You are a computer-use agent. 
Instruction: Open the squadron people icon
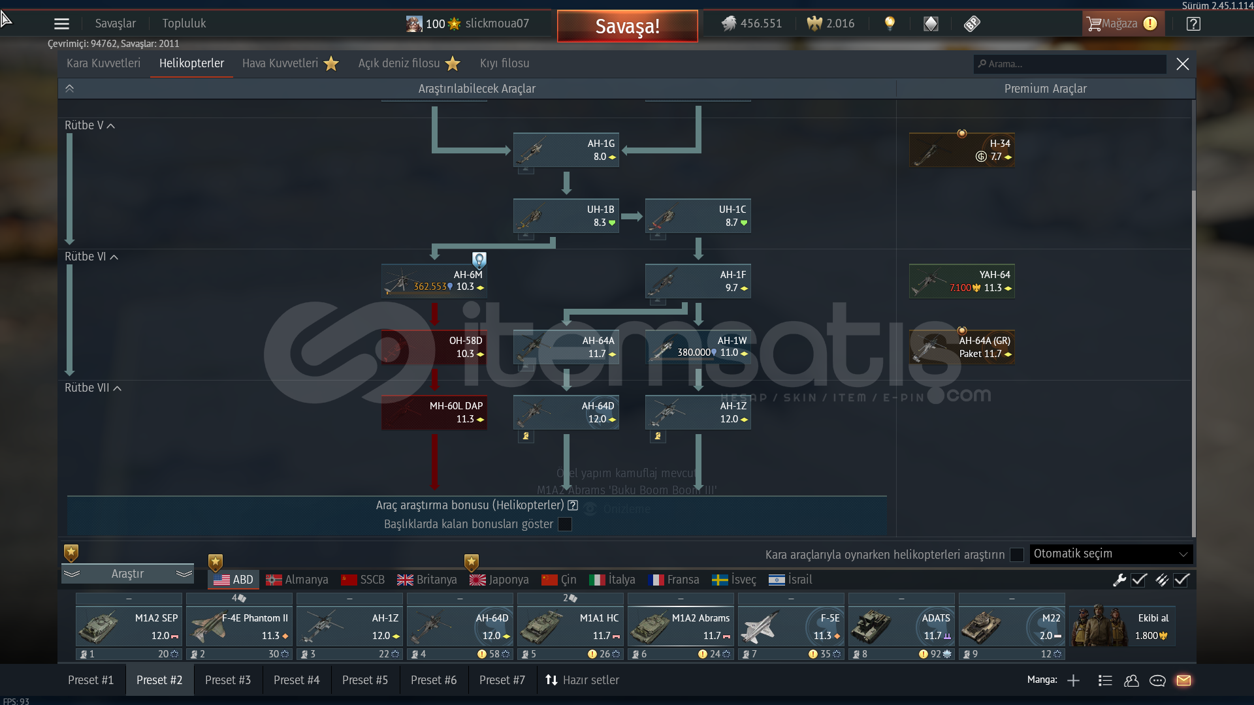(1131, 681)
